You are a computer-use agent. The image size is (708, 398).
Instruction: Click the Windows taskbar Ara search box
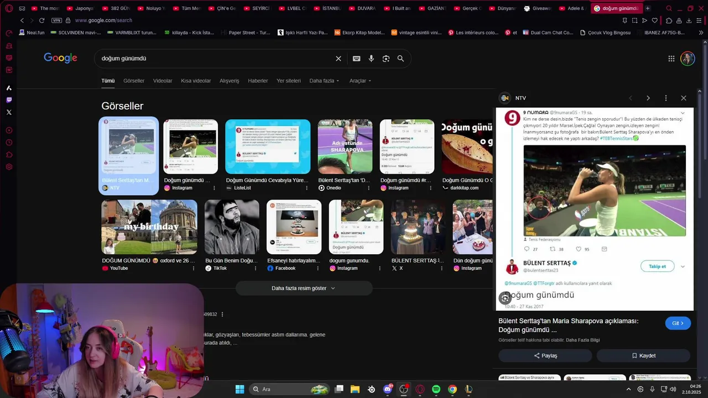(290, 389)
